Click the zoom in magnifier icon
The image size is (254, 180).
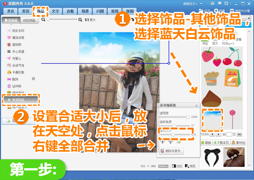pos(80,20)
